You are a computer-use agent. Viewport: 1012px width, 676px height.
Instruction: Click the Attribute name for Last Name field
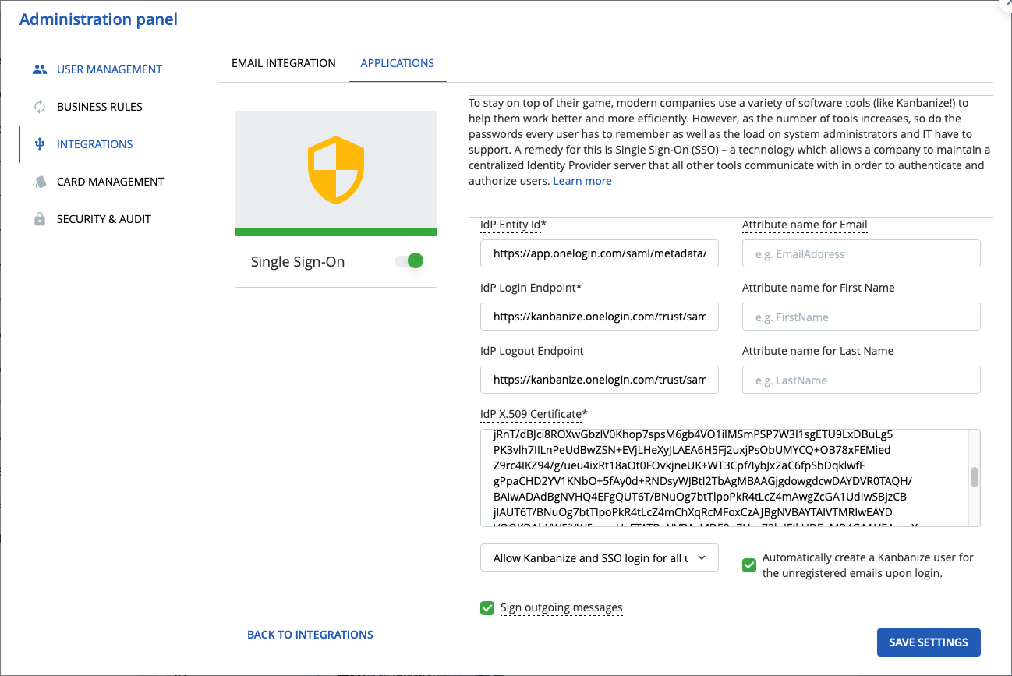pos(861,380)
